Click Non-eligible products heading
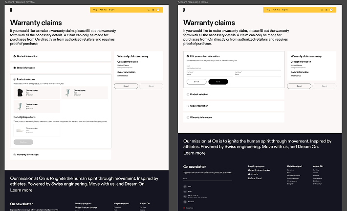The width and height of the screenshot is (347, 211). [24, 117]
